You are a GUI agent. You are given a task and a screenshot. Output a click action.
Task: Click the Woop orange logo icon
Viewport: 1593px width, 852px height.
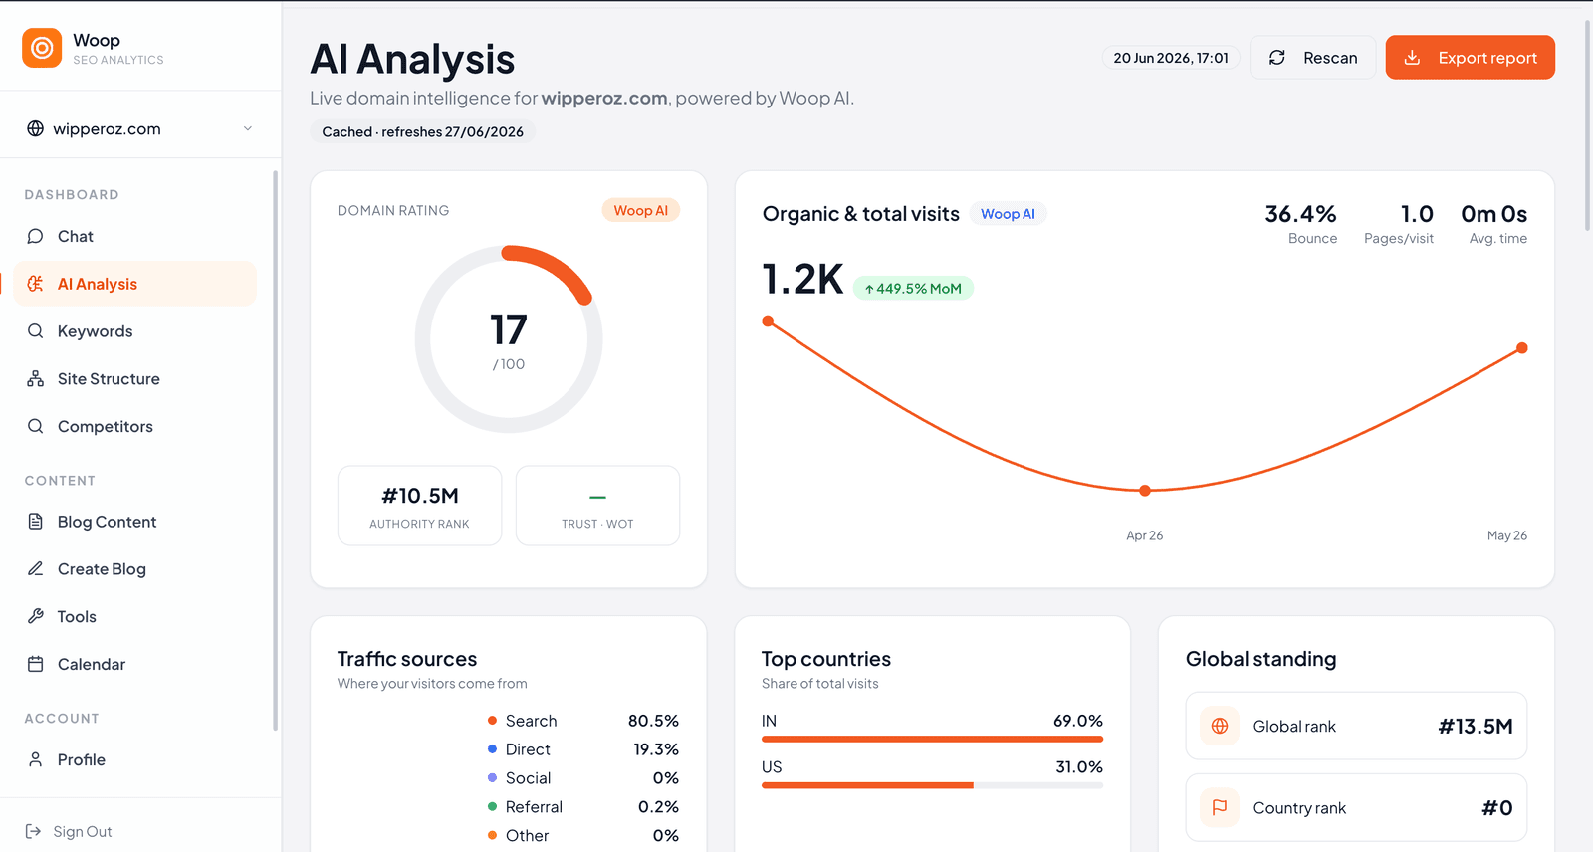pos(42,48)
